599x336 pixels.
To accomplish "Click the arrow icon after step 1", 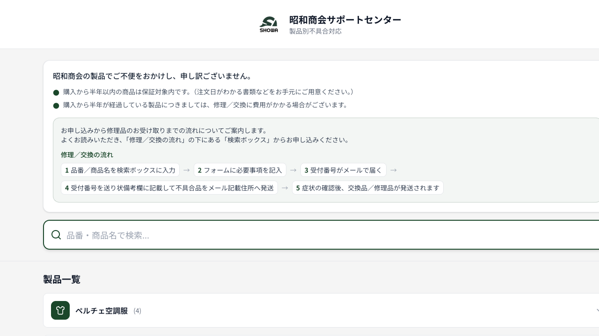I will (186, 170).
